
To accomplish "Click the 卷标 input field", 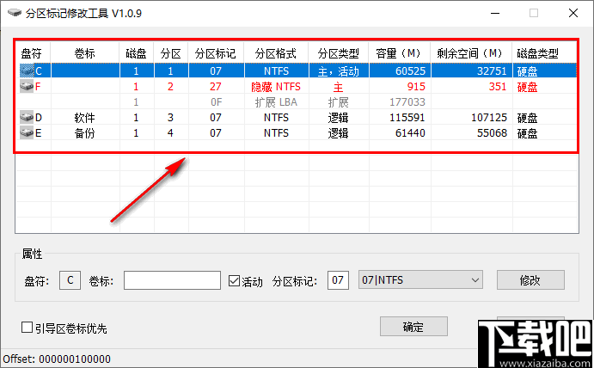I will (173, 280).
